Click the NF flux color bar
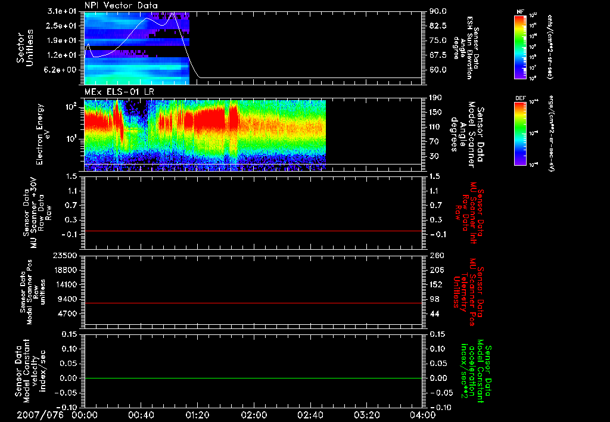Screen dimensions: 610x422 pyautogui.click(x=520, y=46)
